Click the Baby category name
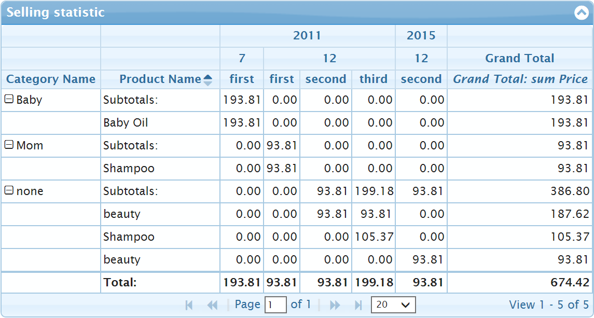The width and height of the screenshot is (594, 318). (29, 100)
